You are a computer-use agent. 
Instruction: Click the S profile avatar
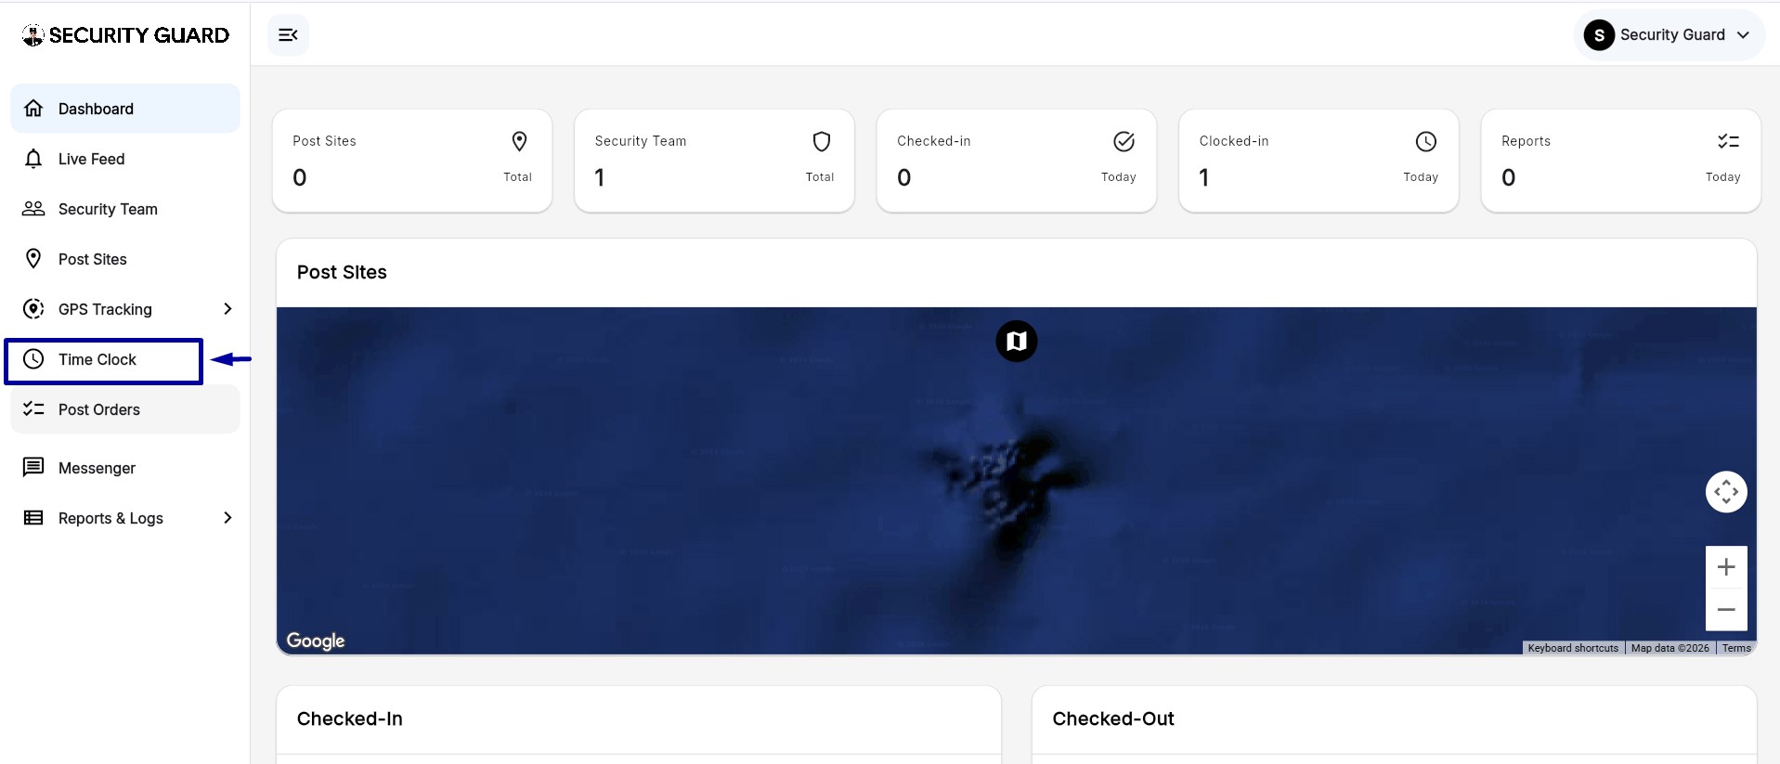coord(1599,35)
